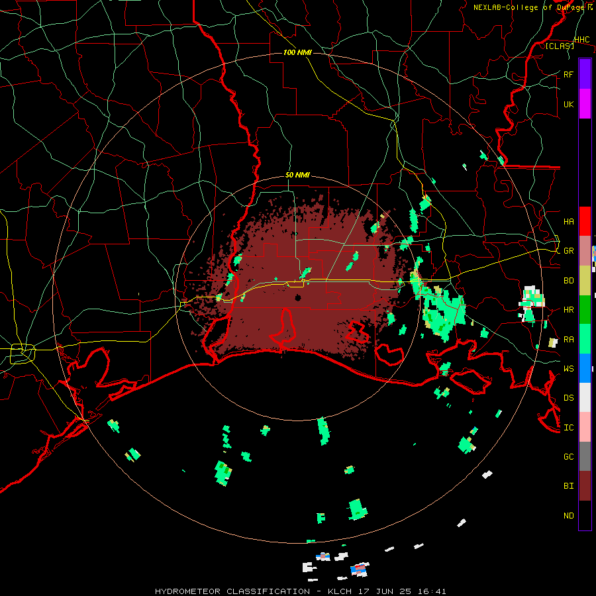This screenshot has height=596, width=596.
Task: Click the RF purple legend swatch
Action: (585, 74)
